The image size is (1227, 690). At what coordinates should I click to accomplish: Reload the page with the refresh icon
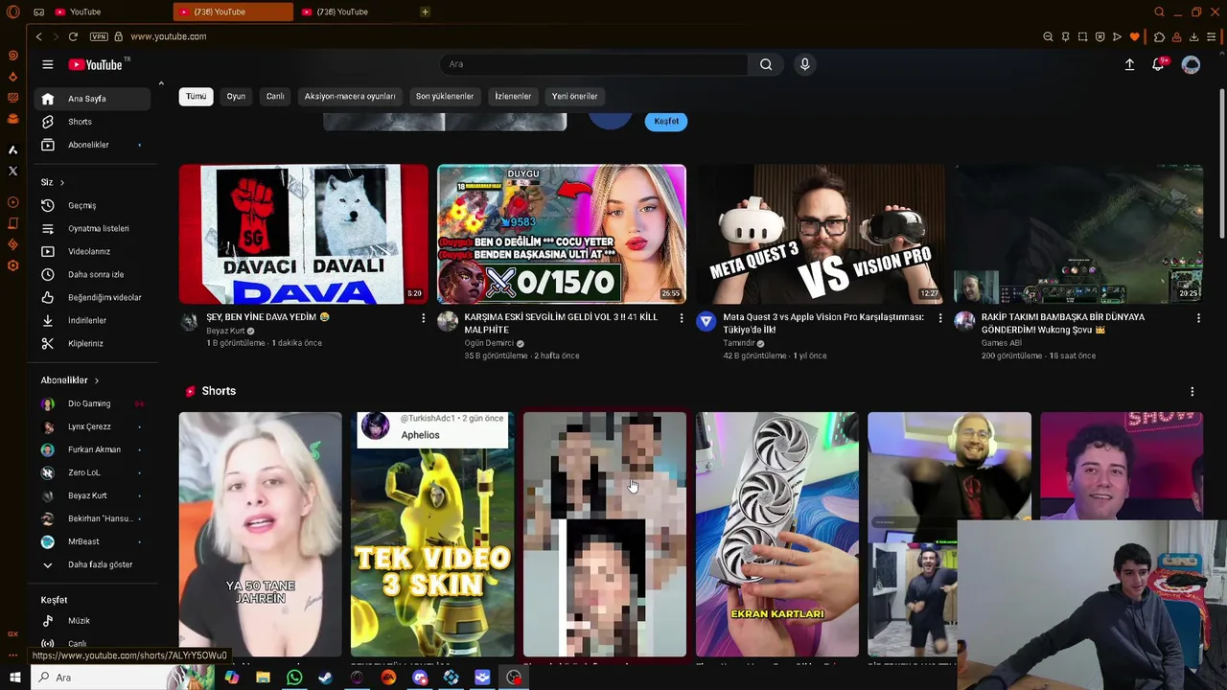(73, 36)
